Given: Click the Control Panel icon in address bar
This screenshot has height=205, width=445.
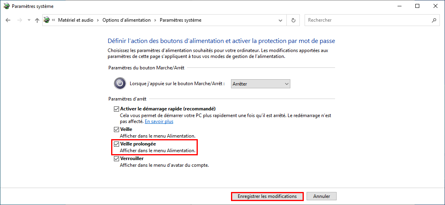Looking at the screenshot, I should tap(47, 20).
